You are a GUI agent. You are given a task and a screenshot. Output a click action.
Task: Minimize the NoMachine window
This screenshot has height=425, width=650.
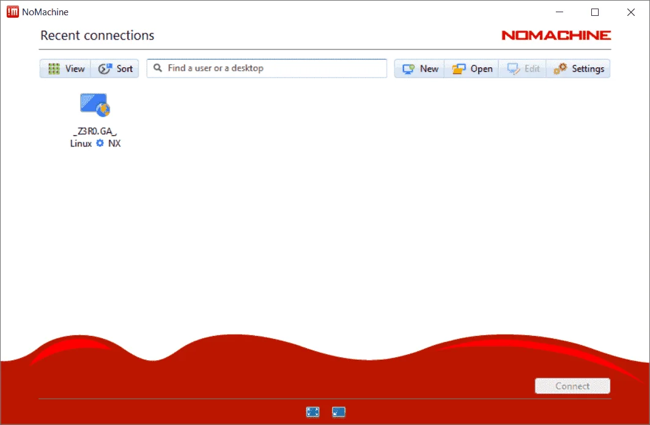pos(560,12)
